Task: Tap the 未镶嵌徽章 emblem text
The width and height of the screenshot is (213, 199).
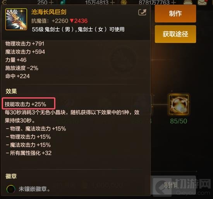Action: coord(34,189)
